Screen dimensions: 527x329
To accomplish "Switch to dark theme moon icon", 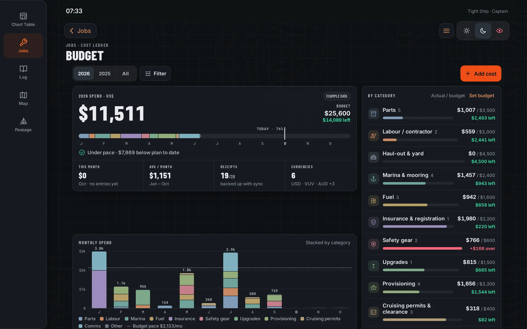I will coord(483,31).
